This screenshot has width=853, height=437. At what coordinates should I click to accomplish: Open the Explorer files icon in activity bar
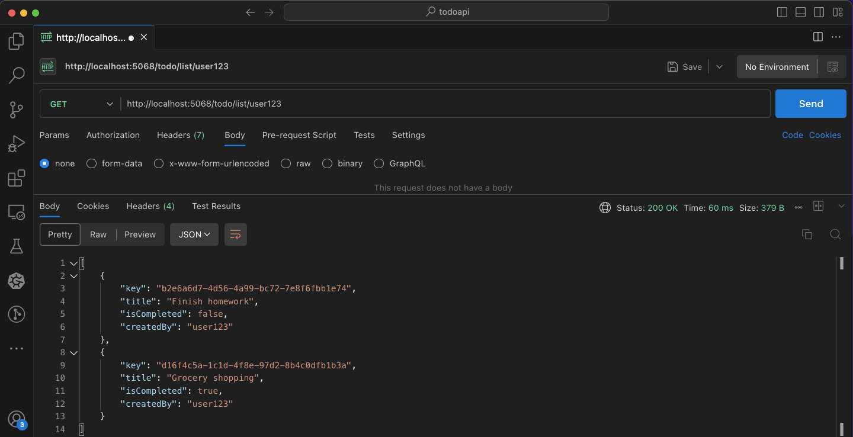[x=17, y=41]
